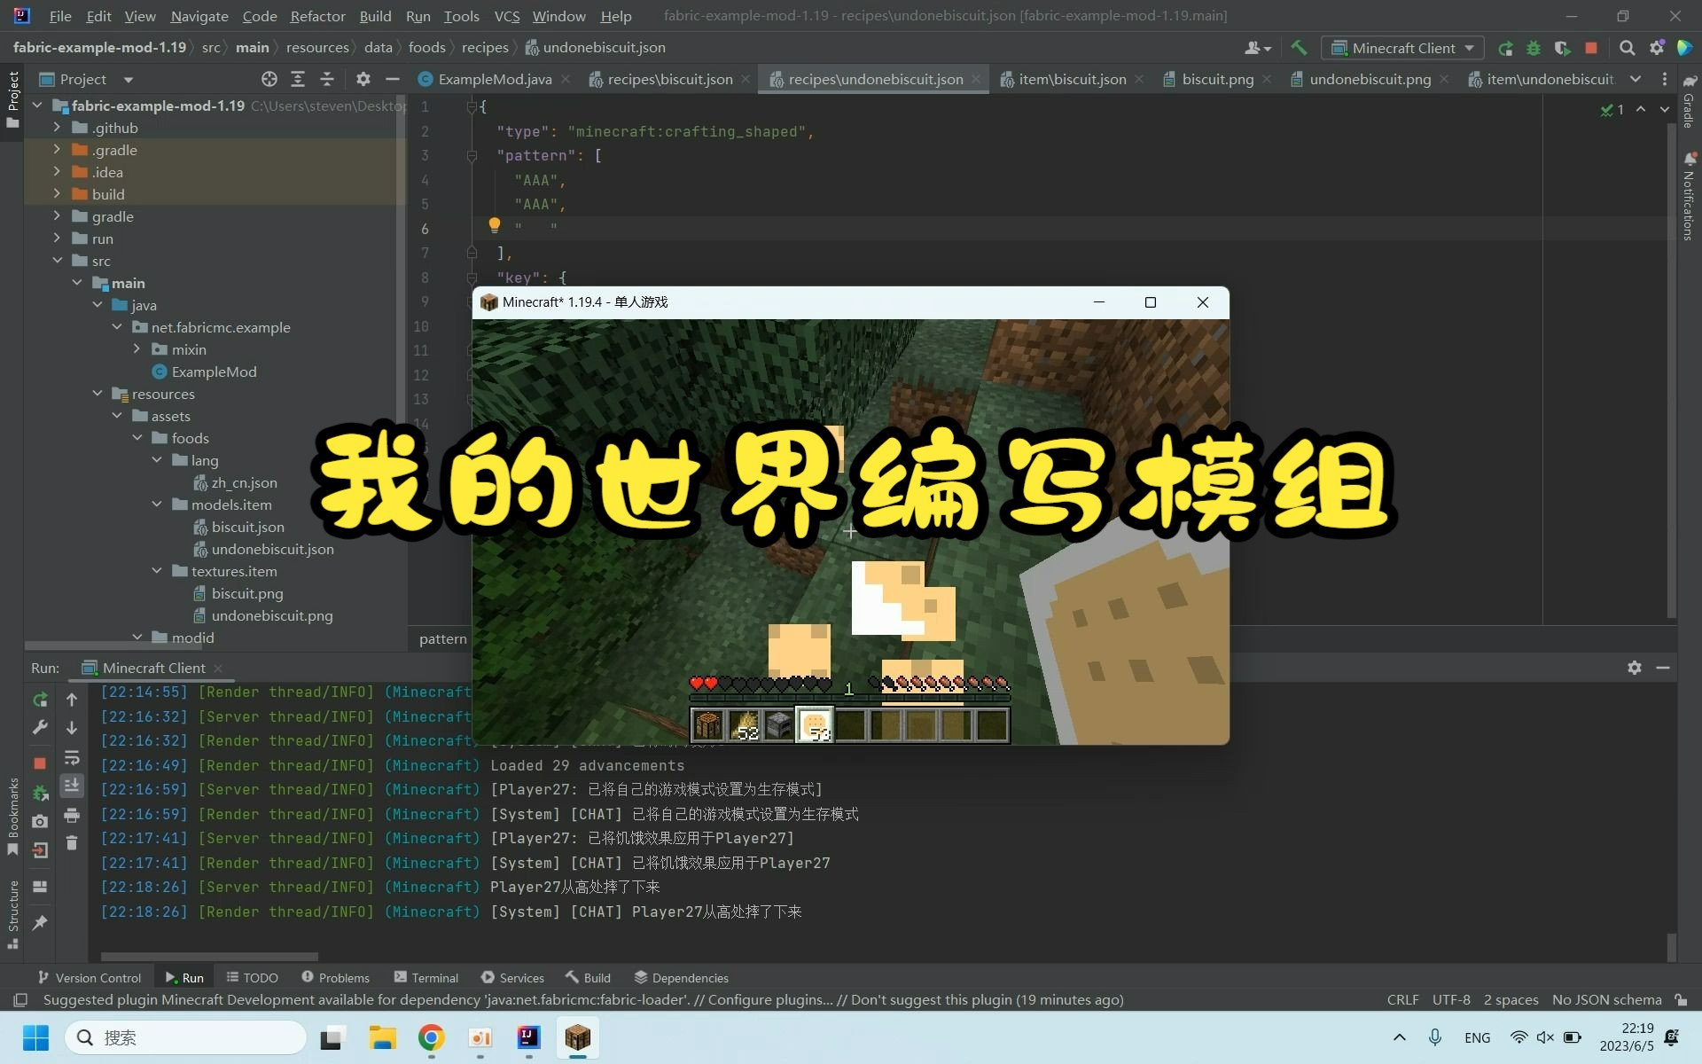Viewport: 1702px width, 1064px height.
Task: Clear console output with the trash icon
Action: click(x=73, y=843)
